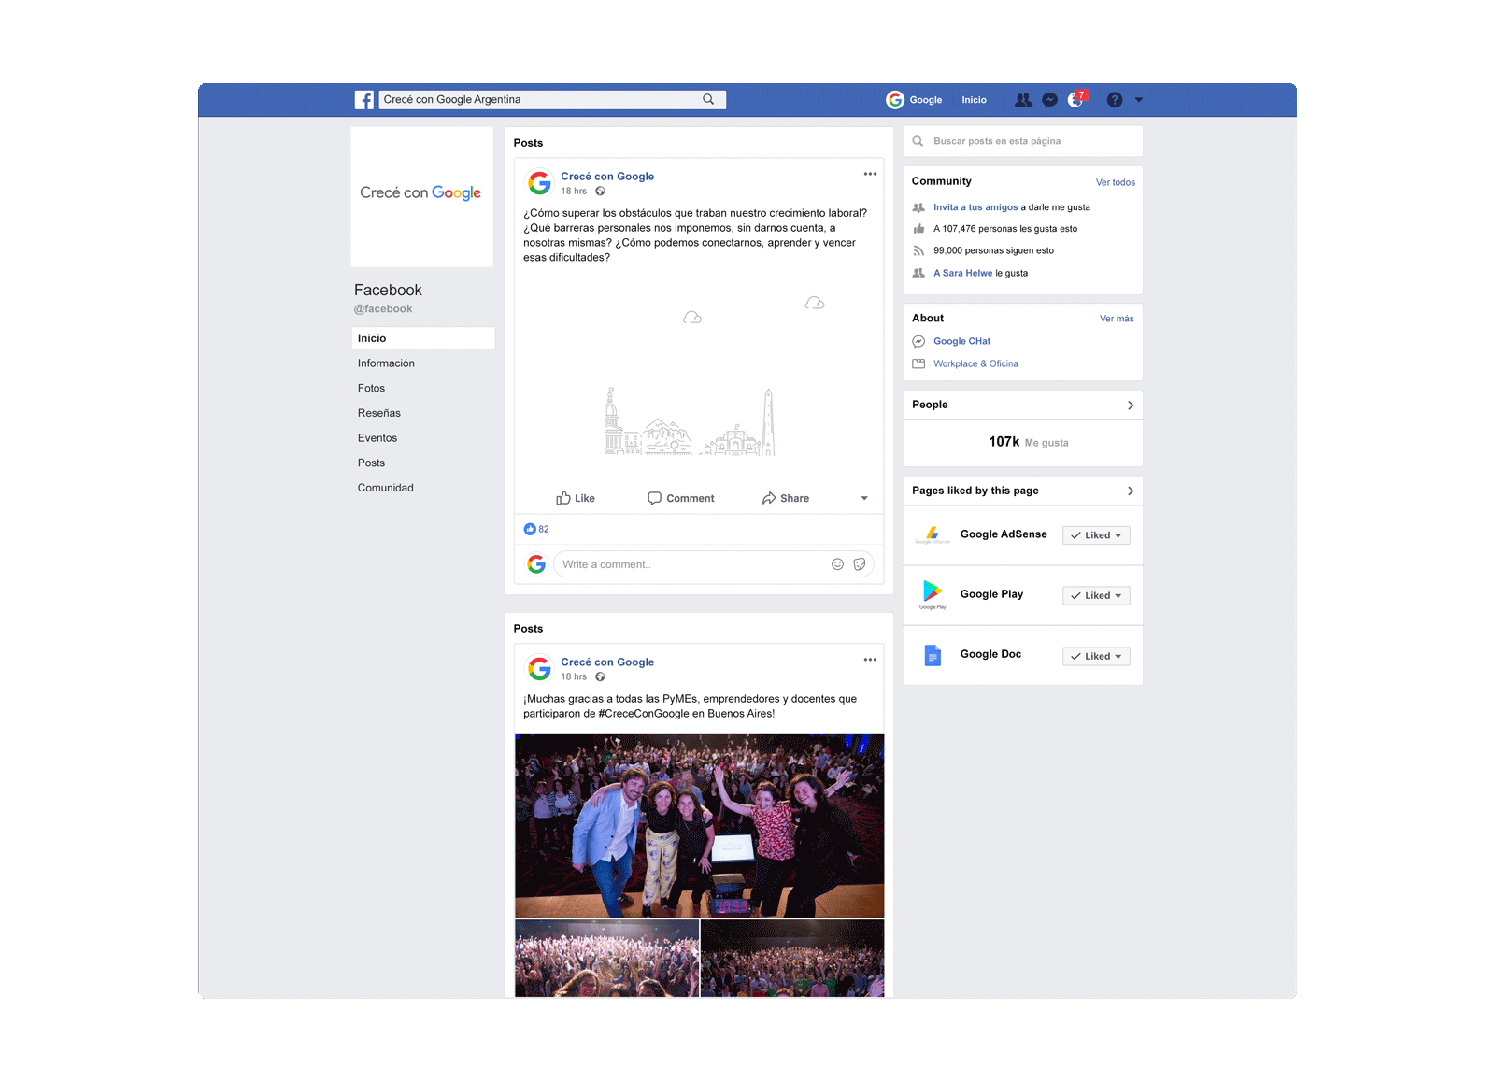
Task: Click the search magnifier icon in the top bar
Action: tap(708, 99)
